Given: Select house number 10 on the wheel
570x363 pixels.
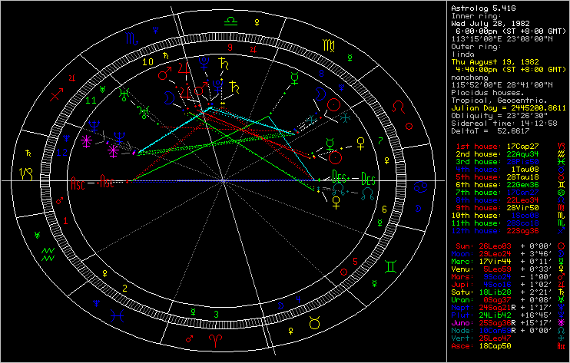Looking at the screenshot, I should [147, 61].
